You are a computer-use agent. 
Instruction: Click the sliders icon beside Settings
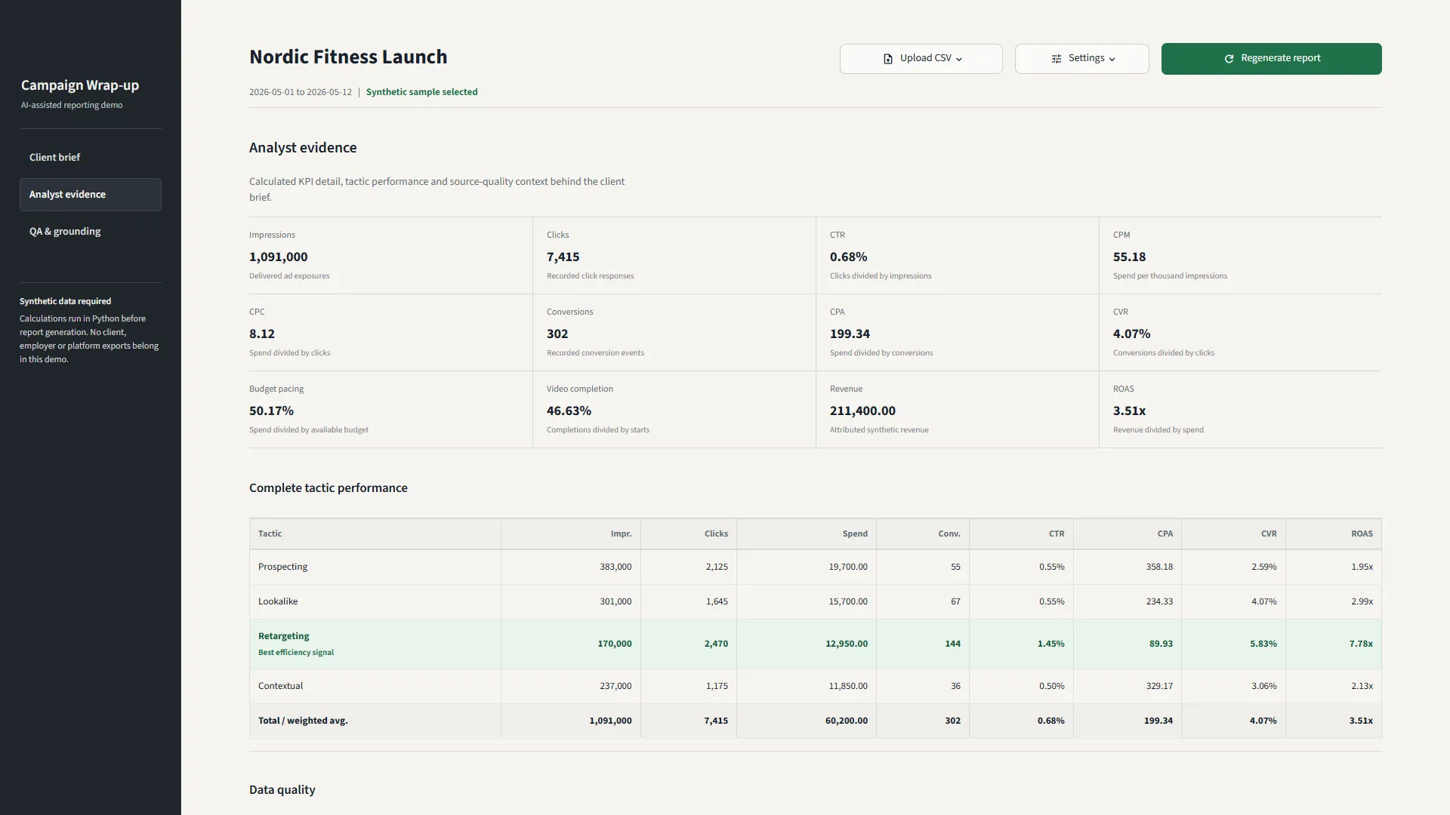click(1057, 59)
